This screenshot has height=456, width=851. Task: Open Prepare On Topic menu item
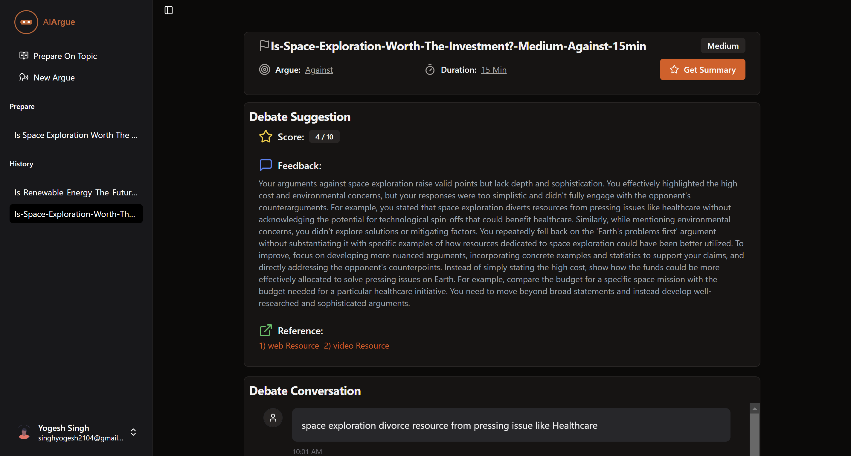click(65, 56)
